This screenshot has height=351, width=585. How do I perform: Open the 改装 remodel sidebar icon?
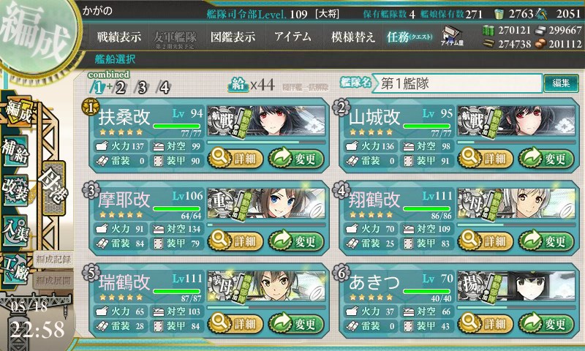click(x=15, y=189)
